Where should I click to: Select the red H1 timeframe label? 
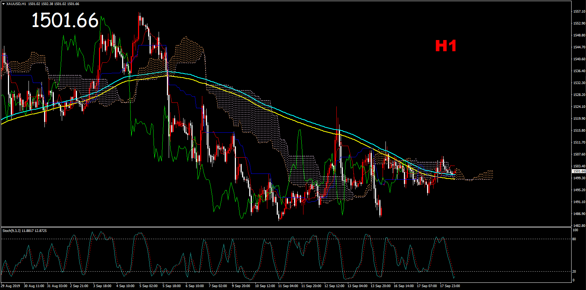point(445,46)
